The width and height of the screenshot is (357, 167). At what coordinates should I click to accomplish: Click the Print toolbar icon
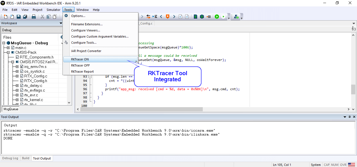[34, 17]
